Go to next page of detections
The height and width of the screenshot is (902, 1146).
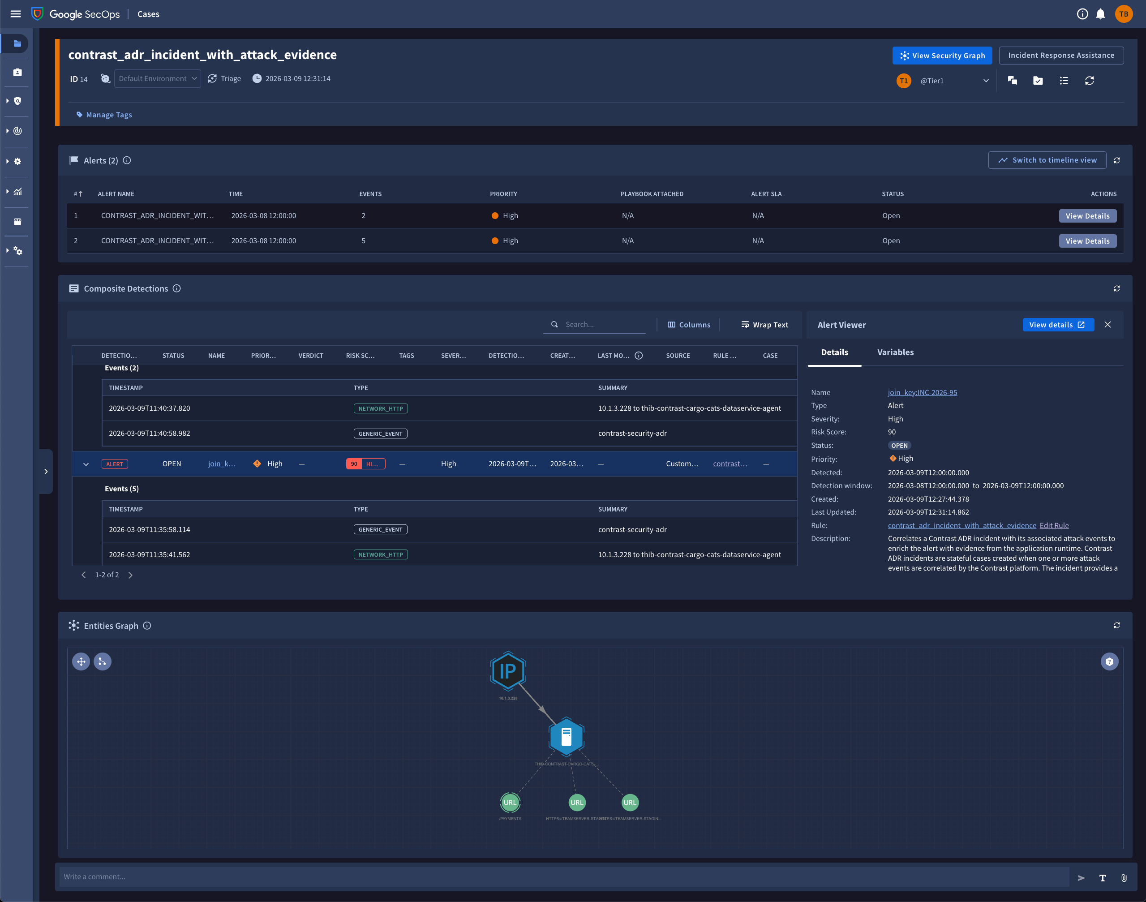click(x=130, y=575)
